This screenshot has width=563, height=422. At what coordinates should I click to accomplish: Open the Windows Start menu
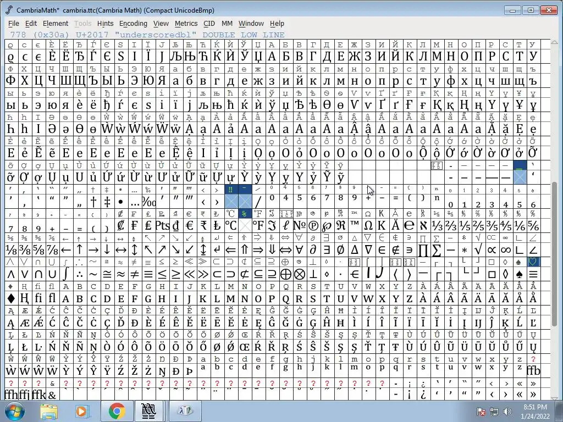coord(14,412)
